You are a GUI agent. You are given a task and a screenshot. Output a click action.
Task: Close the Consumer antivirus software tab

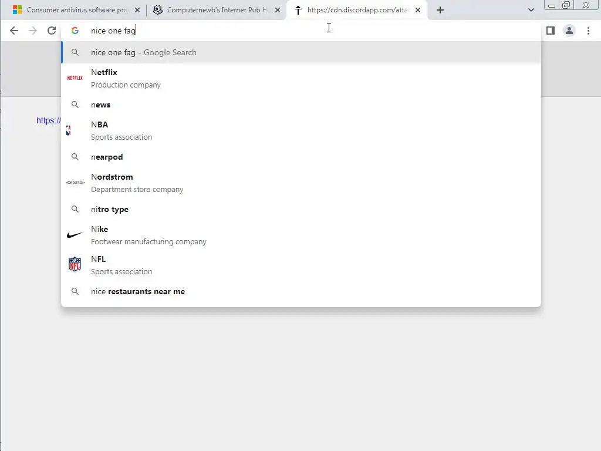coord(137,10)
